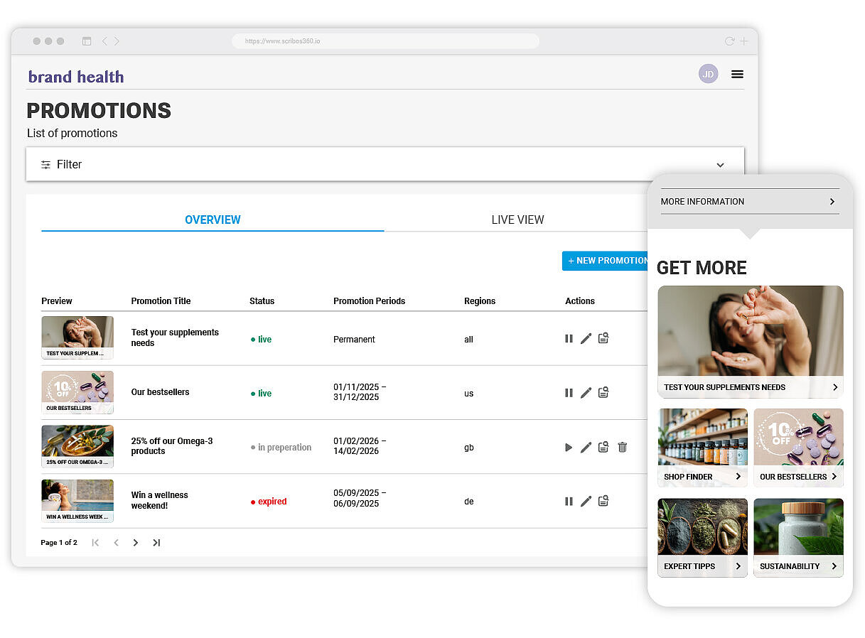Start the '25% off our Omega-3' promotion
865x638 pixels.
click(x=569, y=448)
